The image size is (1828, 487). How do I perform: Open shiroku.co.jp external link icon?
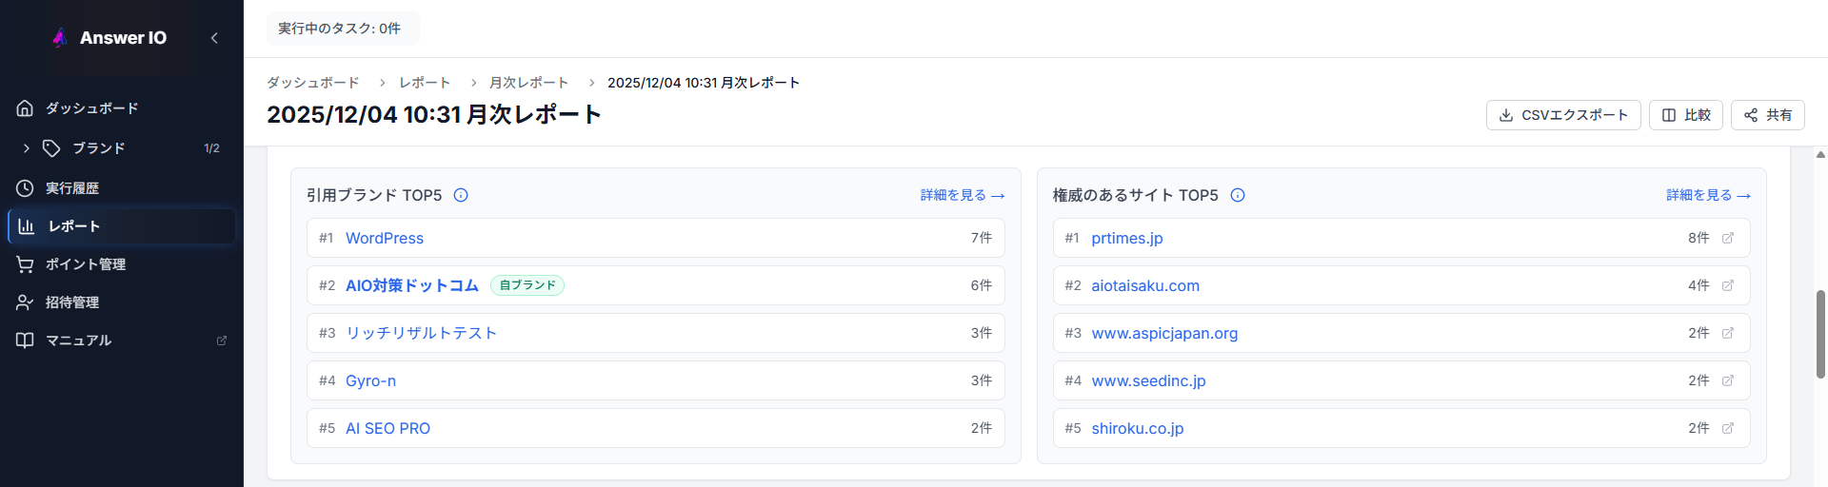click(1728, 428)
